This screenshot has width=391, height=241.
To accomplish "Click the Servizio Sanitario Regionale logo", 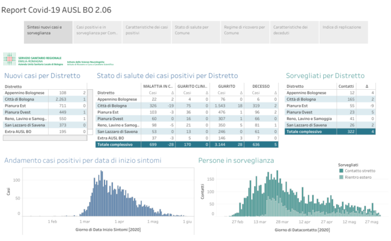I will (33, 59).
